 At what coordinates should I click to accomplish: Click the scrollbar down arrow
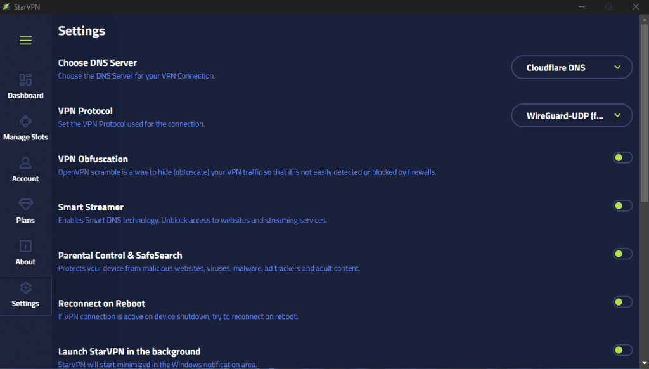645,364
